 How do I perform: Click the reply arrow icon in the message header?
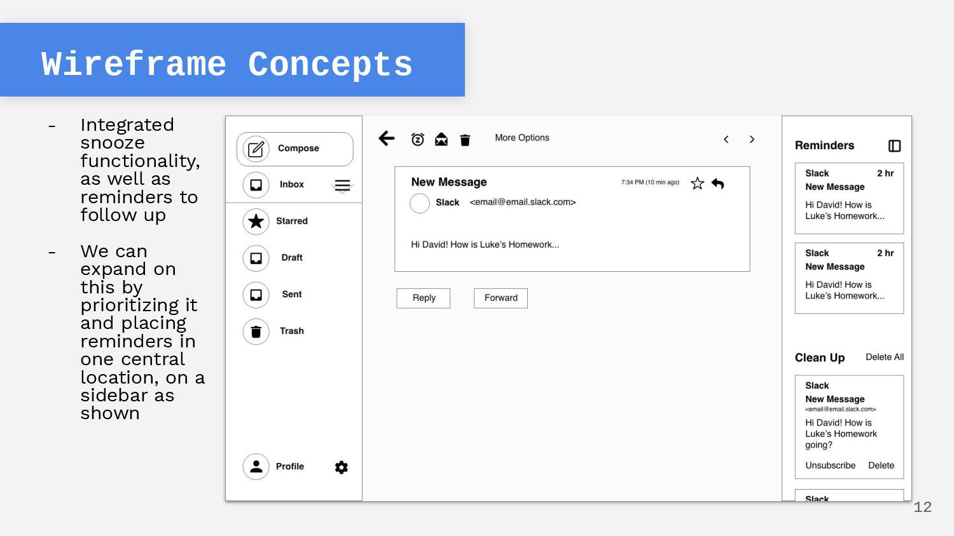718,184
